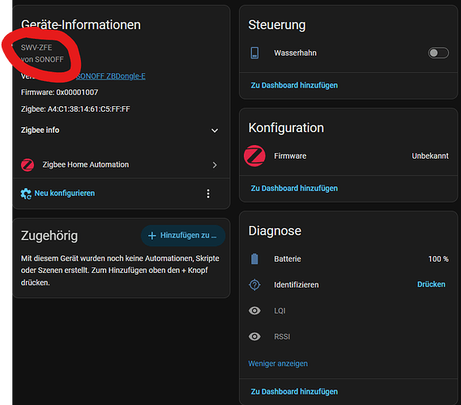Screen dimensions: 461x405
Task: Click Drücken to identify the device
Action: (431, 284)
